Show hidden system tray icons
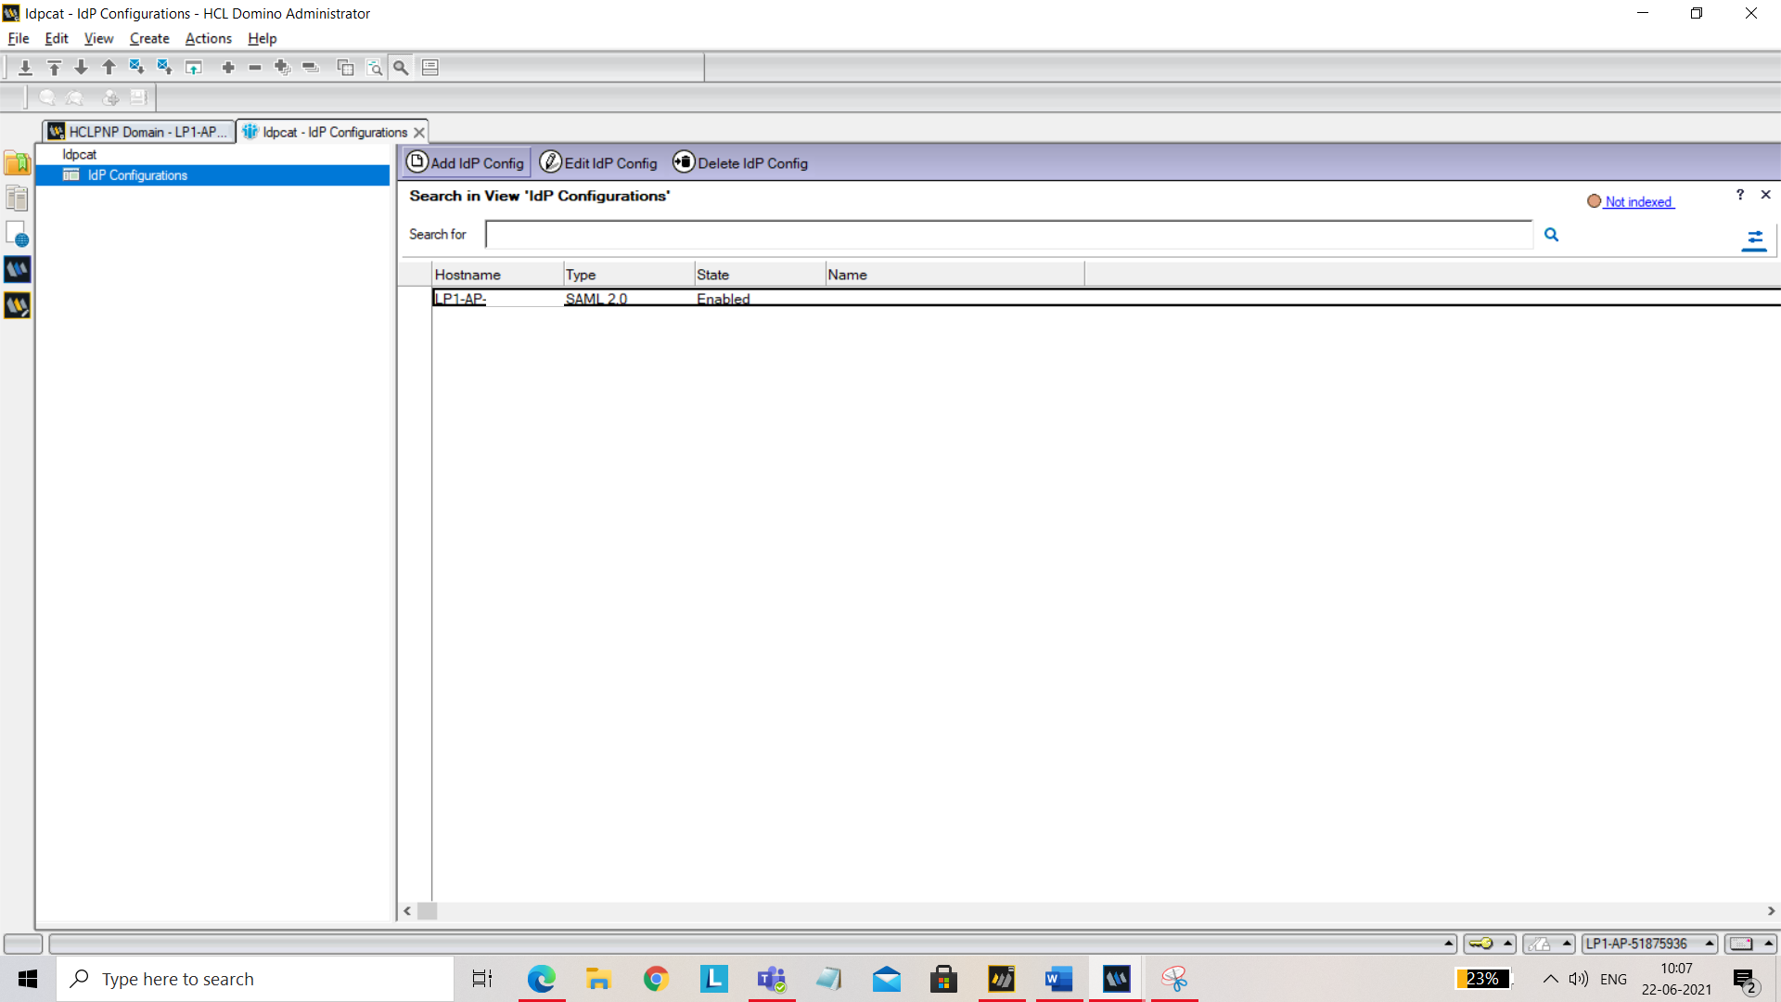 pos(1550,979)
